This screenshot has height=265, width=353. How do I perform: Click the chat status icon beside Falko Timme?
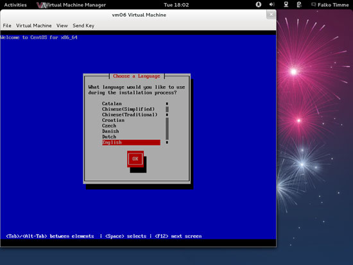pos(313,4)
